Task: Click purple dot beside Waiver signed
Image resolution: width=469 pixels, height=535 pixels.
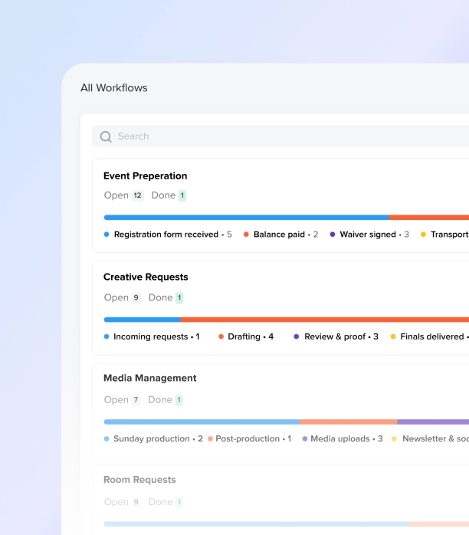Action: point(333,235)
